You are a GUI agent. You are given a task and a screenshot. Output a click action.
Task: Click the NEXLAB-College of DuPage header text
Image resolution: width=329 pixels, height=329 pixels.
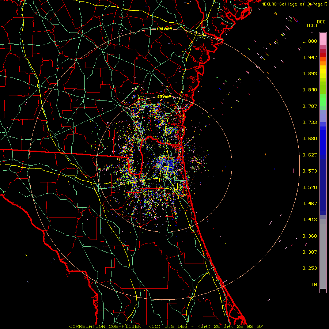pos(294,4)
